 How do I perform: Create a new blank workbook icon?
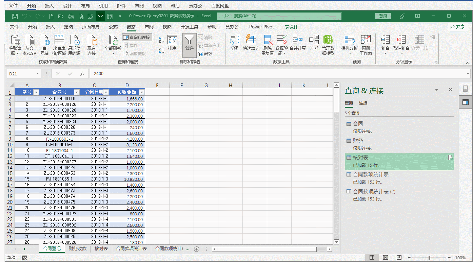click(x=51, y=16)
